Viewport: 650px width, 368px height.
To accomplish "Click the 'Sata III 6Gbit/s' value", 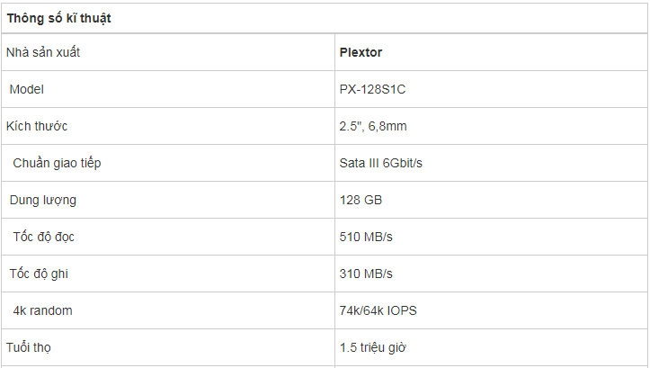I will 380,163.
